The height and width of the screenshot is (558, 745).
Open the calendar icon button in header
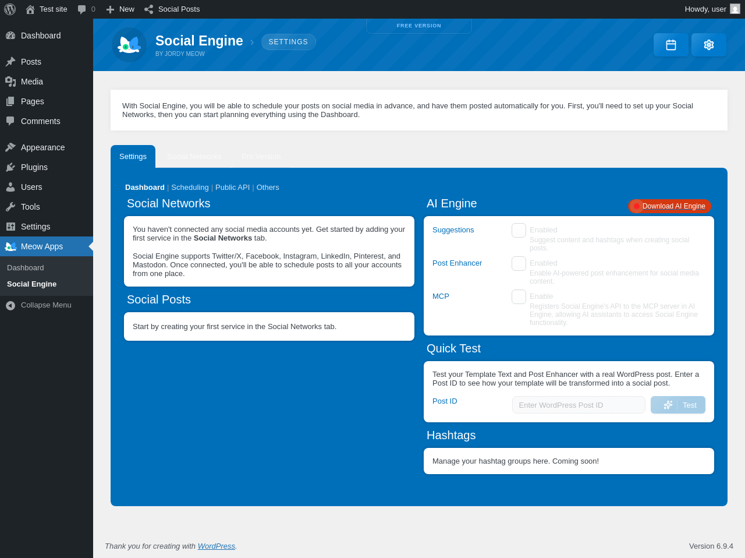pos(671,45)
